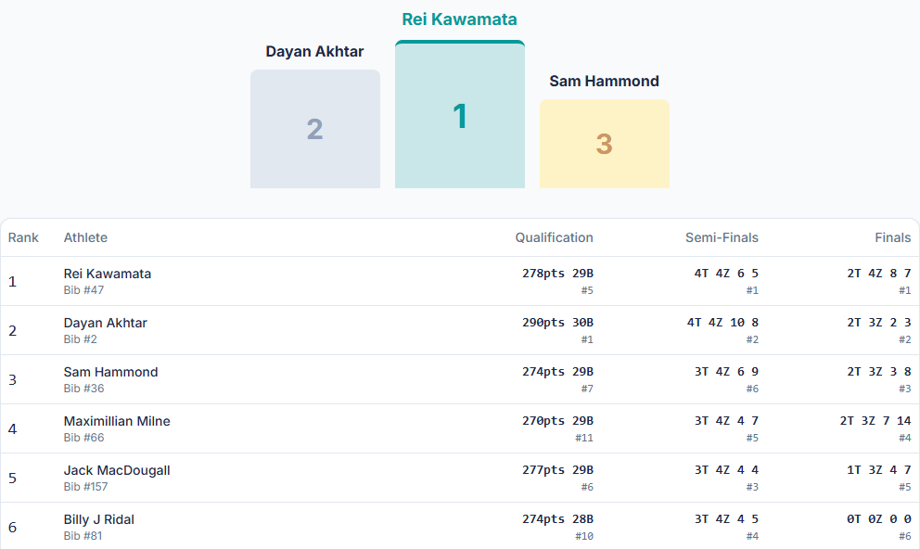Viewport: 920px width, 549px height.
Task: Click the Semi-Finals column header
Action: (x=722, y=237)
